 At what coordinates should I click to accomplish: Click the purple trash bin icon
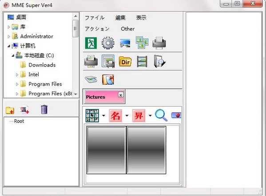tap(44, 110)
